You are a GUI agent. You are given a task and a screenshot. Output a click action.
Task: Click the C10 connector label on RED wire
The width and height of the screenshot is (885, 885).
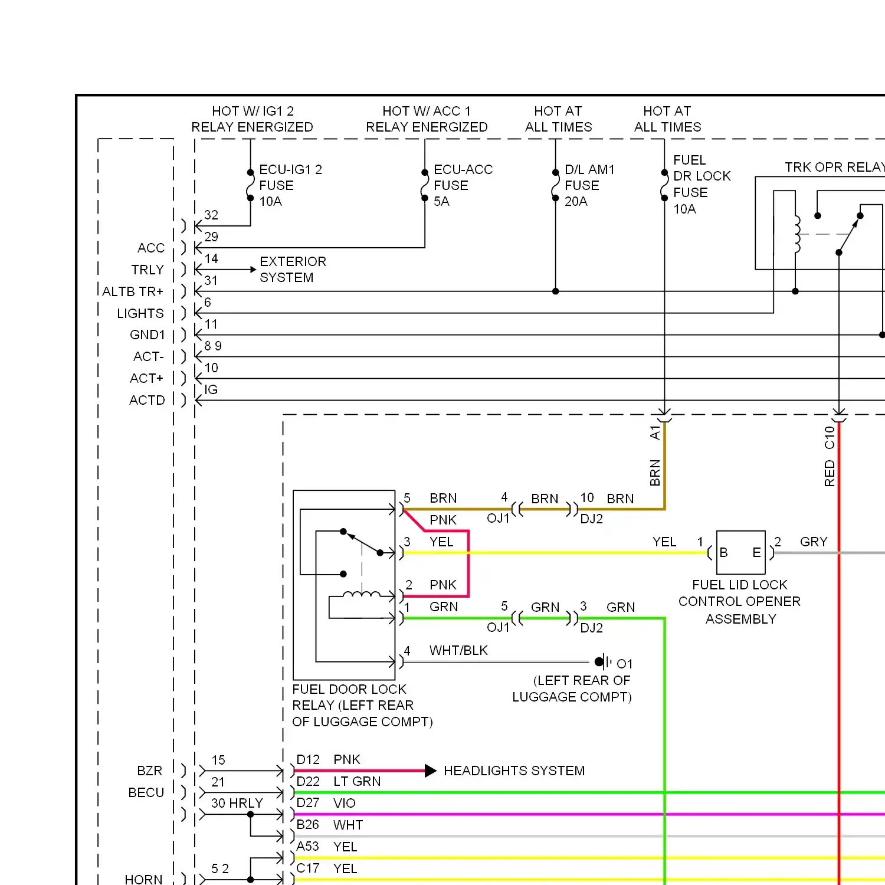coord(830,438)
